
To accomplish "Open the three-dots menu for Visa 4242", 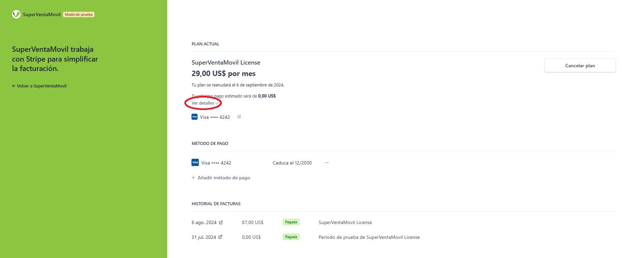I will click(x=327, y=162).
